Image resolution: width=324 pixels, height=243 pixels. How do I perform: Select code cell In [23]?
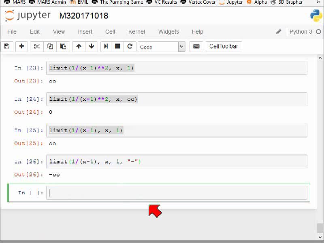pos(177,68)
